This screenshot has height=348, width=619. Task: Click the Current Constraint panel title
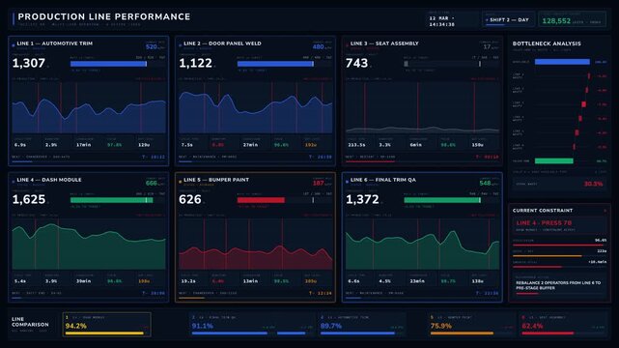pos(543,211)
